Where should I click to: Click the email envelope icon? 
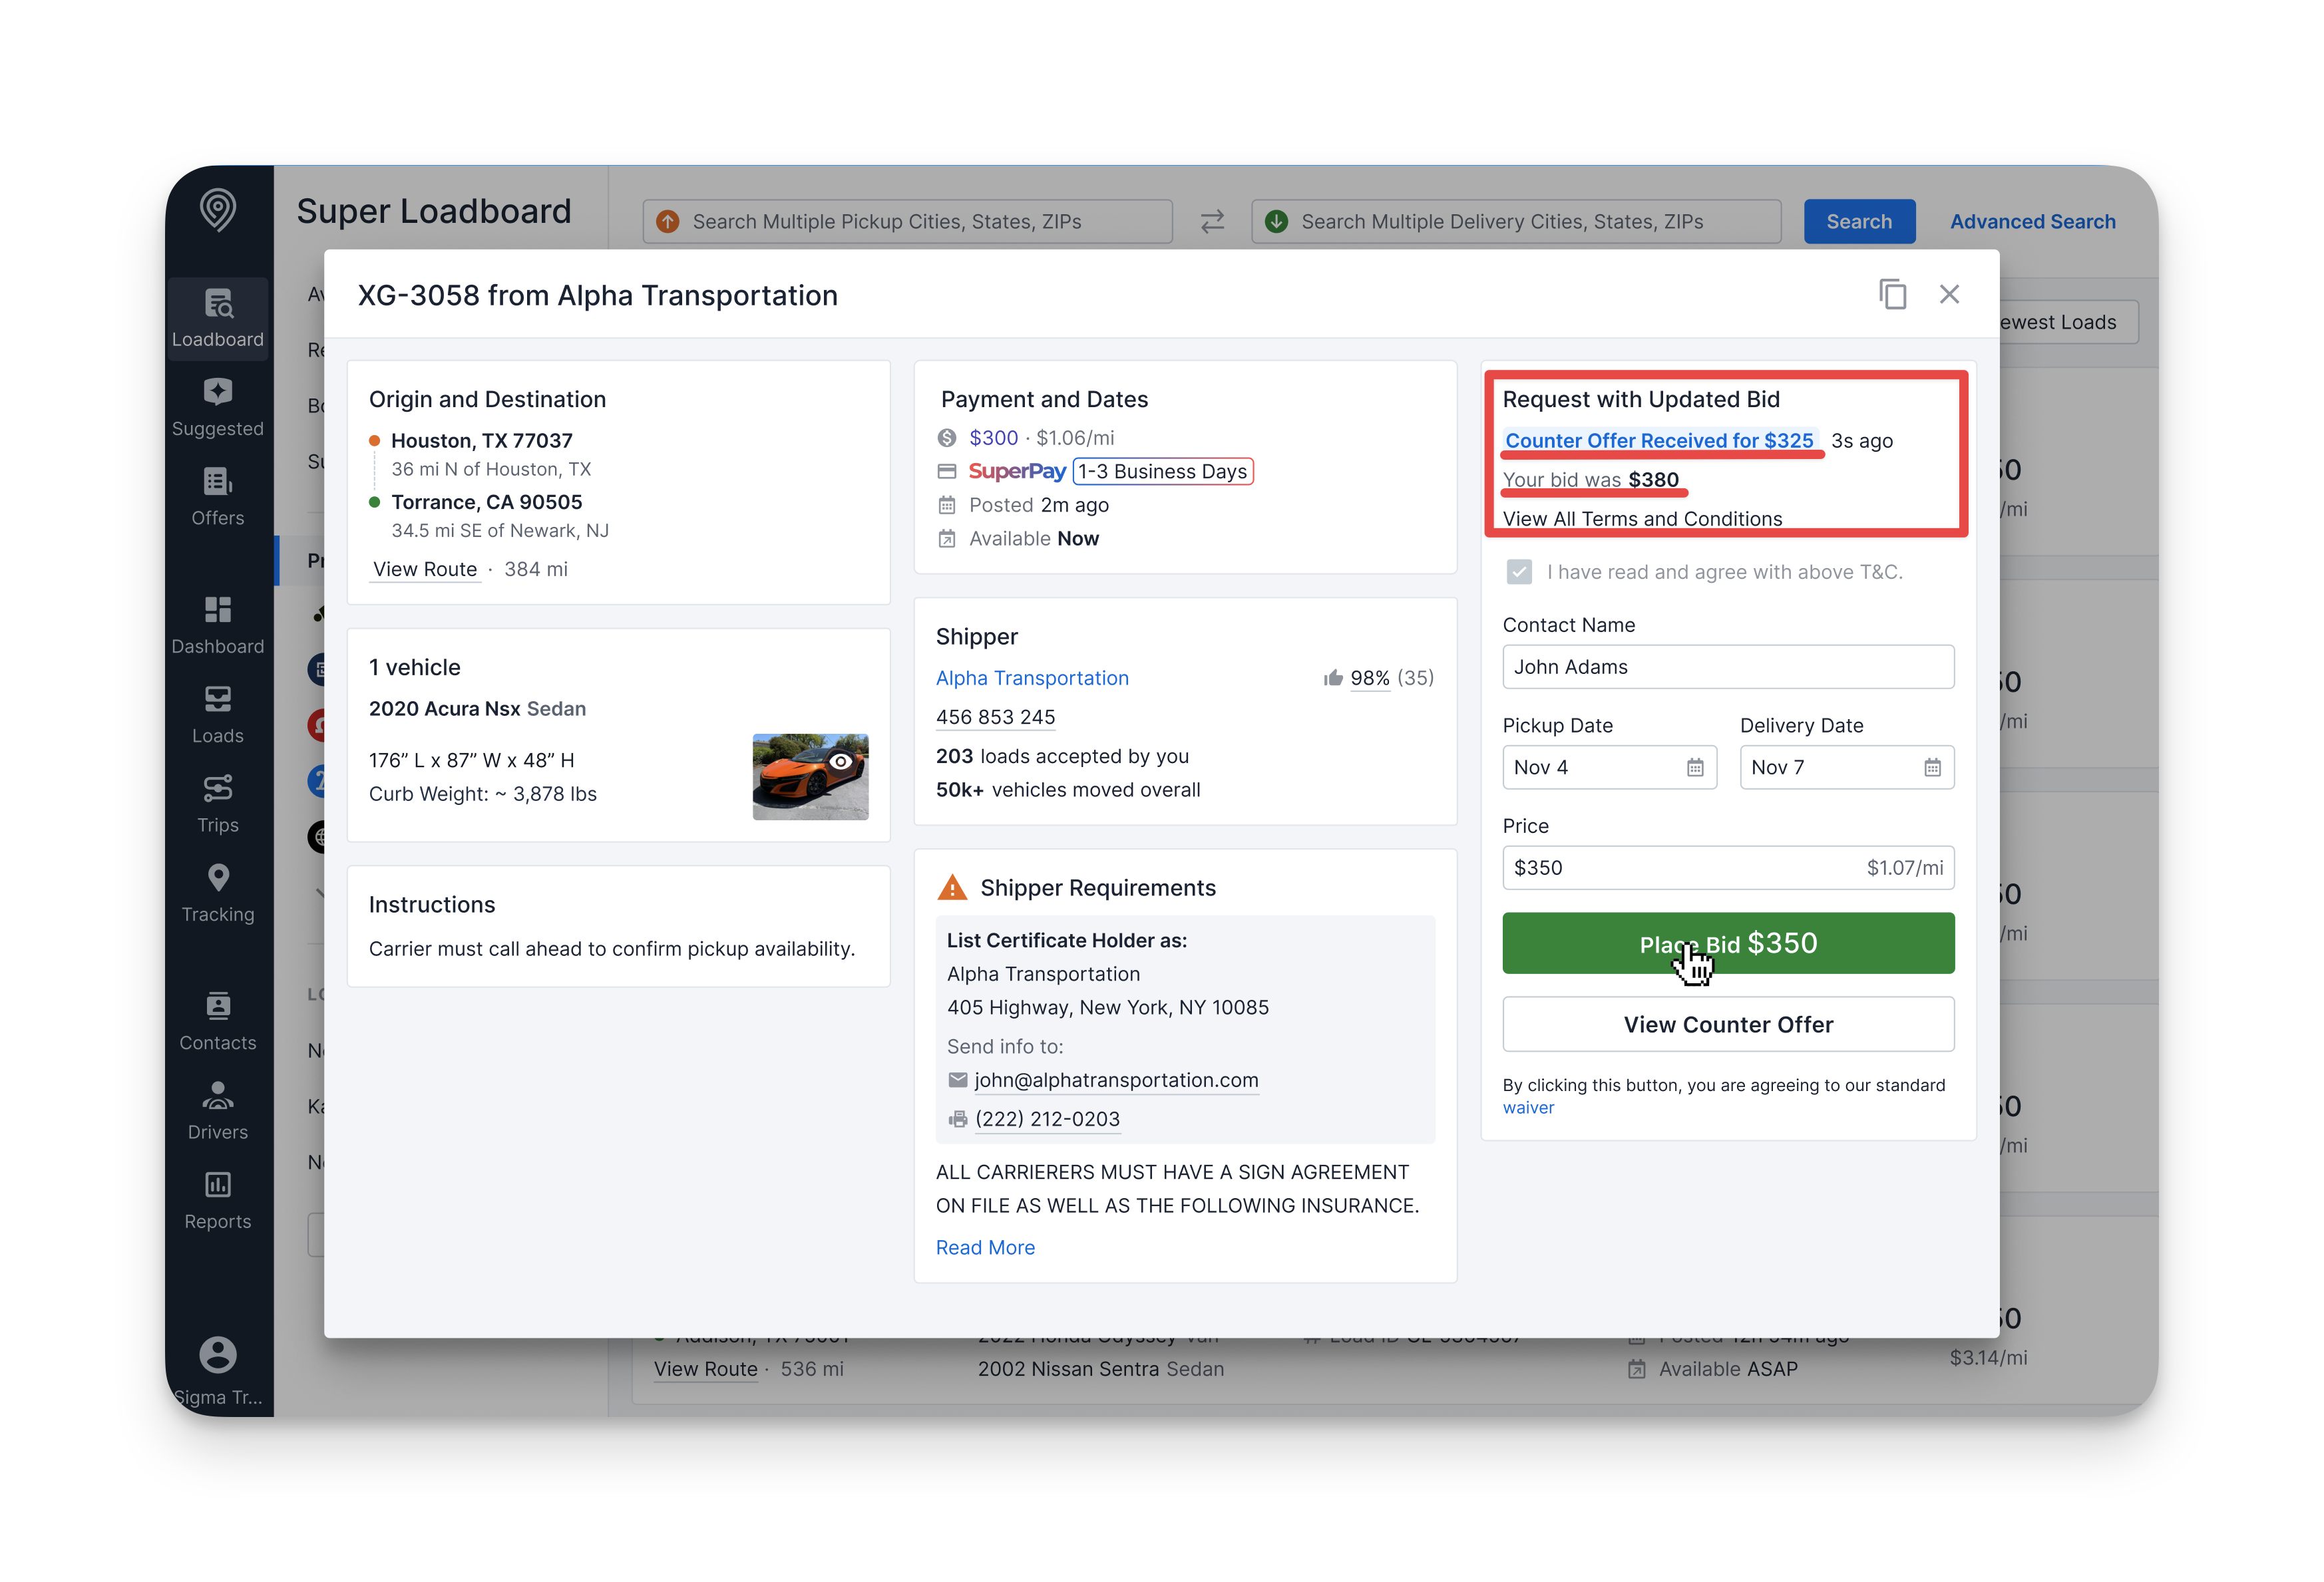958,1080
